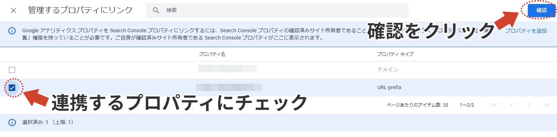
Task: Focus the 検索 search field
Action: (277, 11)
